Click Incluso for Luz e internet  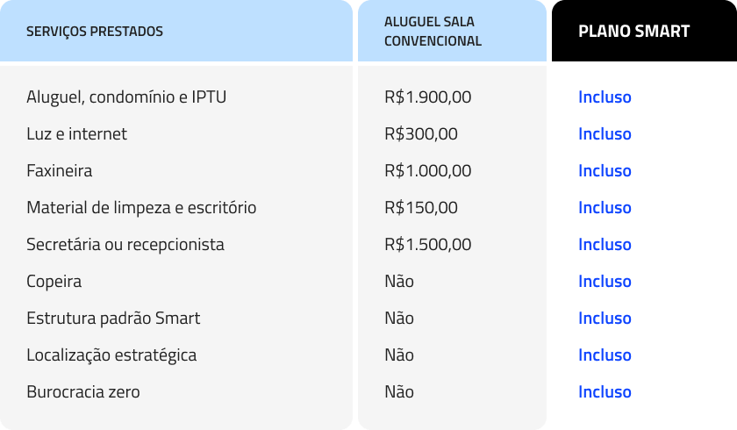pos(605,134)
